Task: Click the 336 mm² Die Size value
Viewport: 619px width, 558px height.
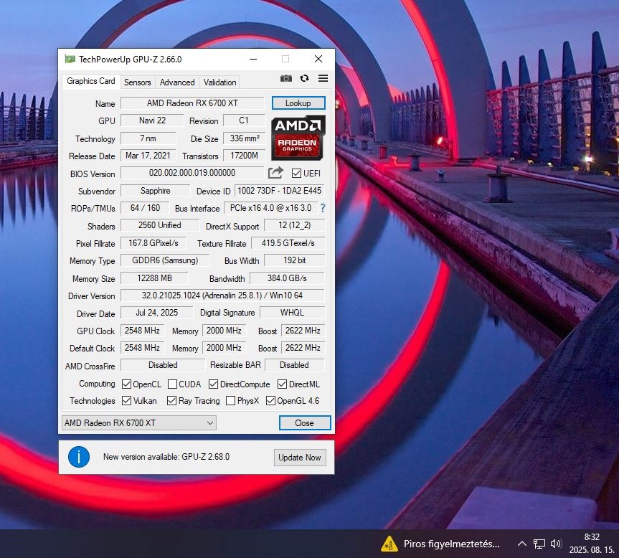Action: click(x=245, y=138)
